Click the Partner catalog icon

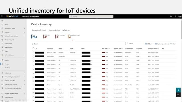coord(2,55)
